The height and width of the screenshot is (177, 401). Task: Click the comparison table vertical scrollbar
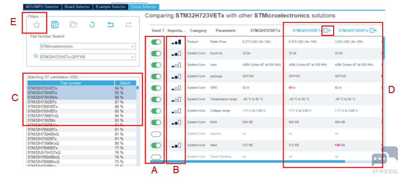tap(383, 47)
